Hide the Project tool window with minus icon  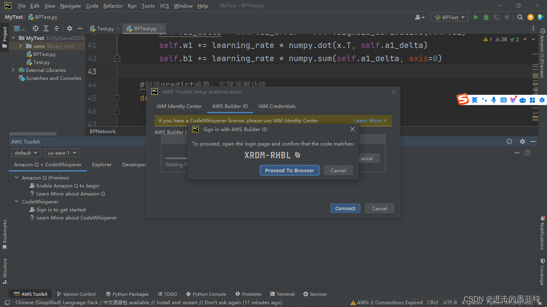pyautogui.click(x=80, y=28)
